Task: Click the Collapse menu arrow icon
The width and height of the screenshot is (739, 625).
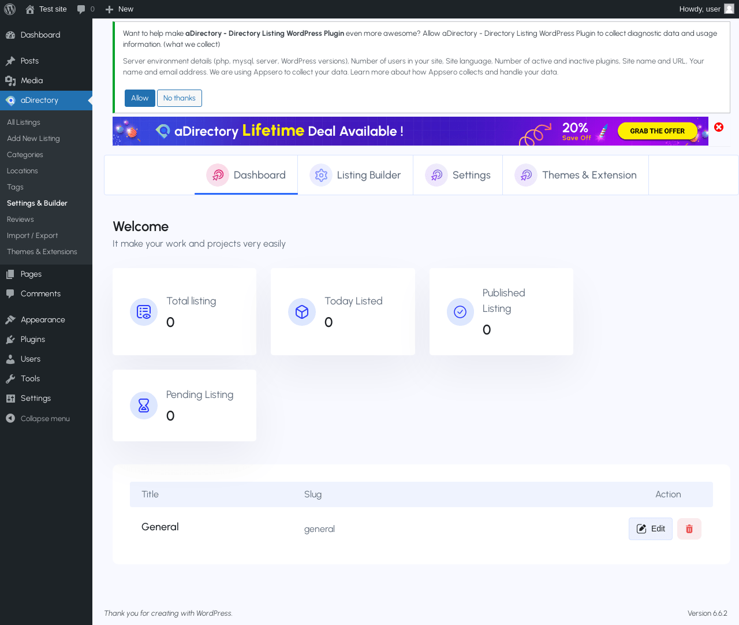Action: pos(10,418)
